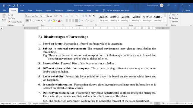Center the paragraph text
Screen dimensions: 193x108
[x=70, y=21]
